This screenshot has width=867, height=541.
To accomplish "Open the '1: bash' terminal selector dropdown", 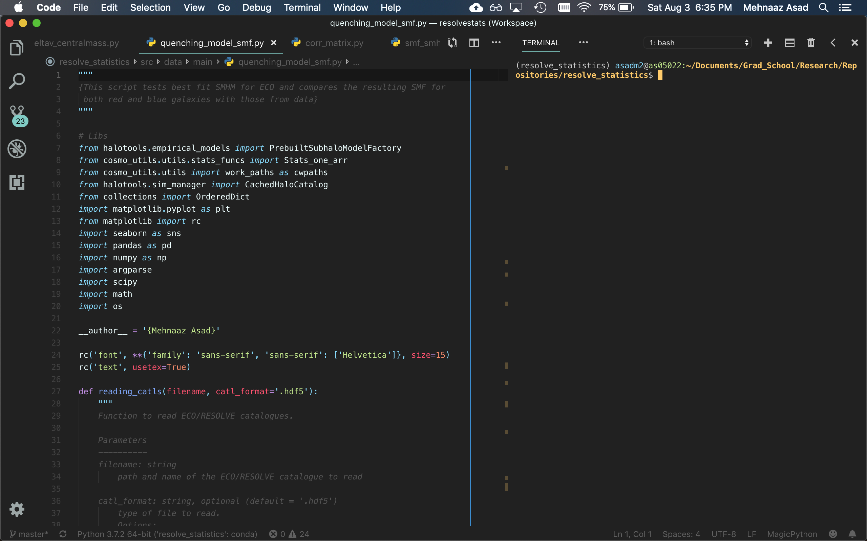I will point(698,43).
